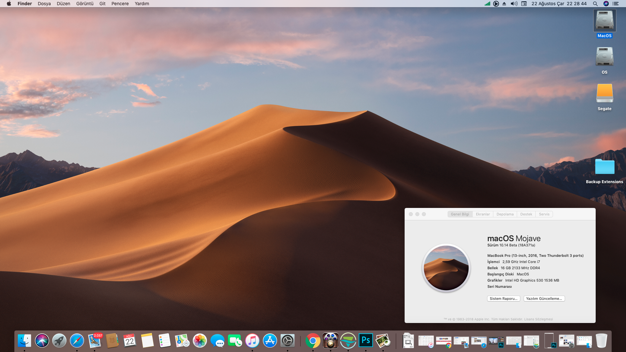Click the Sistem Raporu... button
Screen dimensions: 626x352
click(x=503, y=299)
